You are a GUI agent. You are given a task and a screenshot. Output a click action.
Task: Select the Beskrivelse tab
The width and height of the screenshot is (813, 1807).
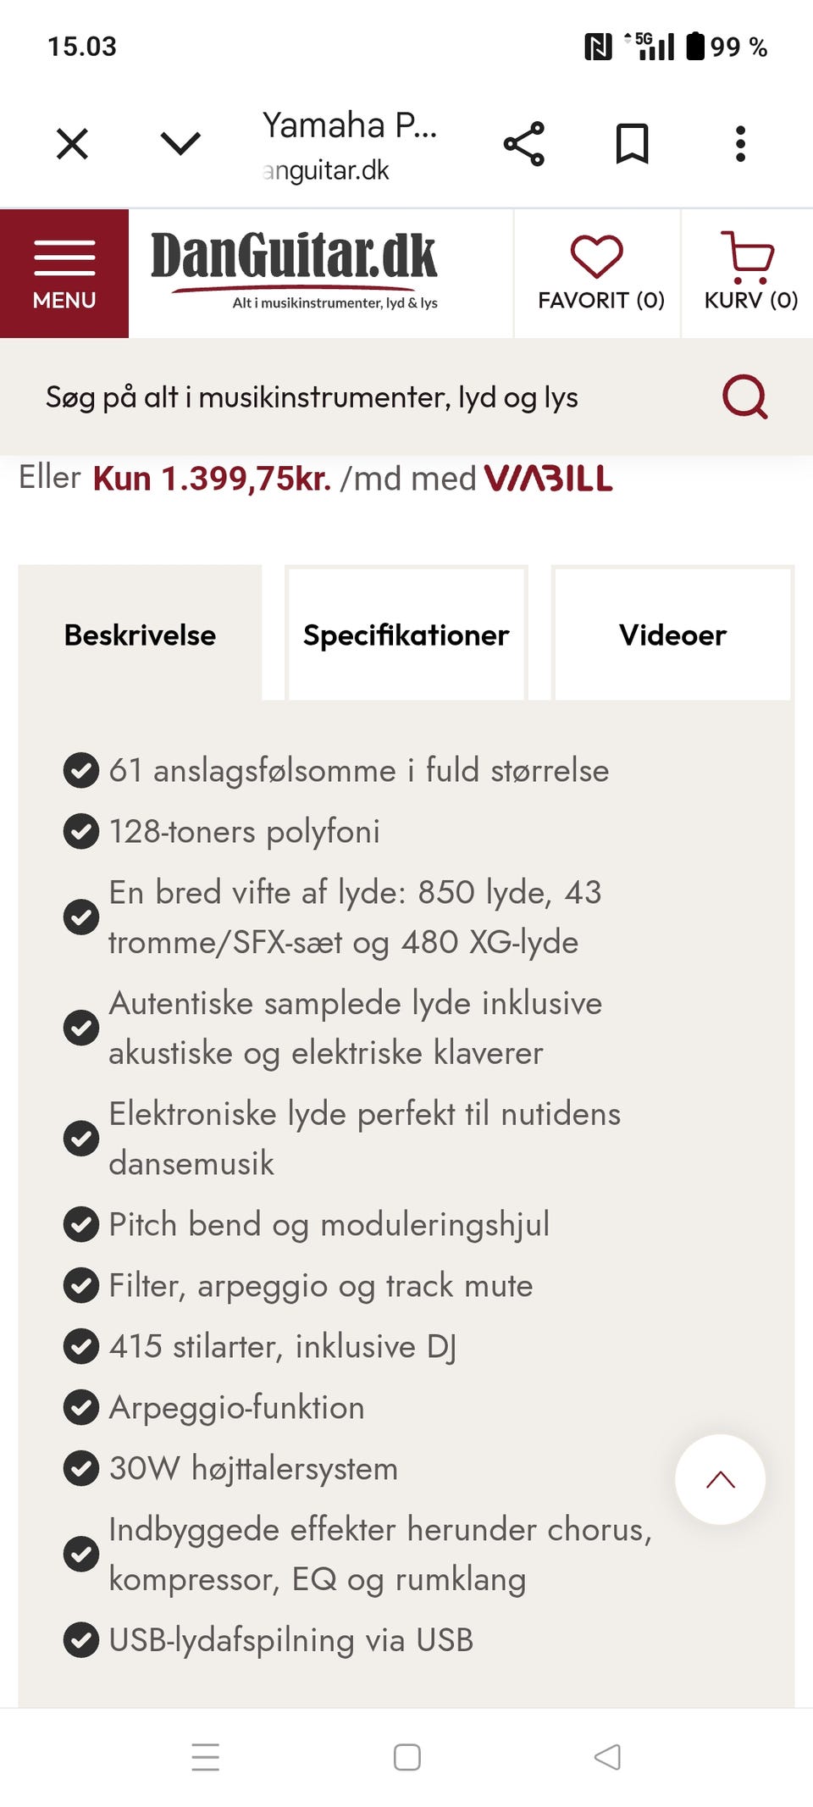[141, 634]
